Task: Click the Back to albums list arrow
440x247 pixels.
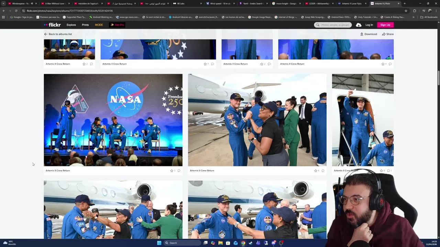Action: click(46, 34)
